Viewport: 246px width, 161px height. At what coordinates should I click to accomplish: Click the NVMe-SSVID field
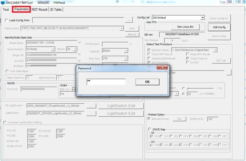point(32,146)
